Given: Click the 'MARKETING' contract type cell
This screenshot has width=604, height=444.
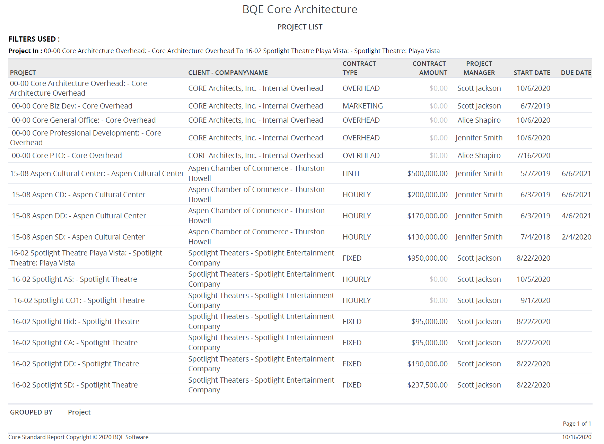Looking at the screenshot, I should pyautogui.click(x=362, y=106).
